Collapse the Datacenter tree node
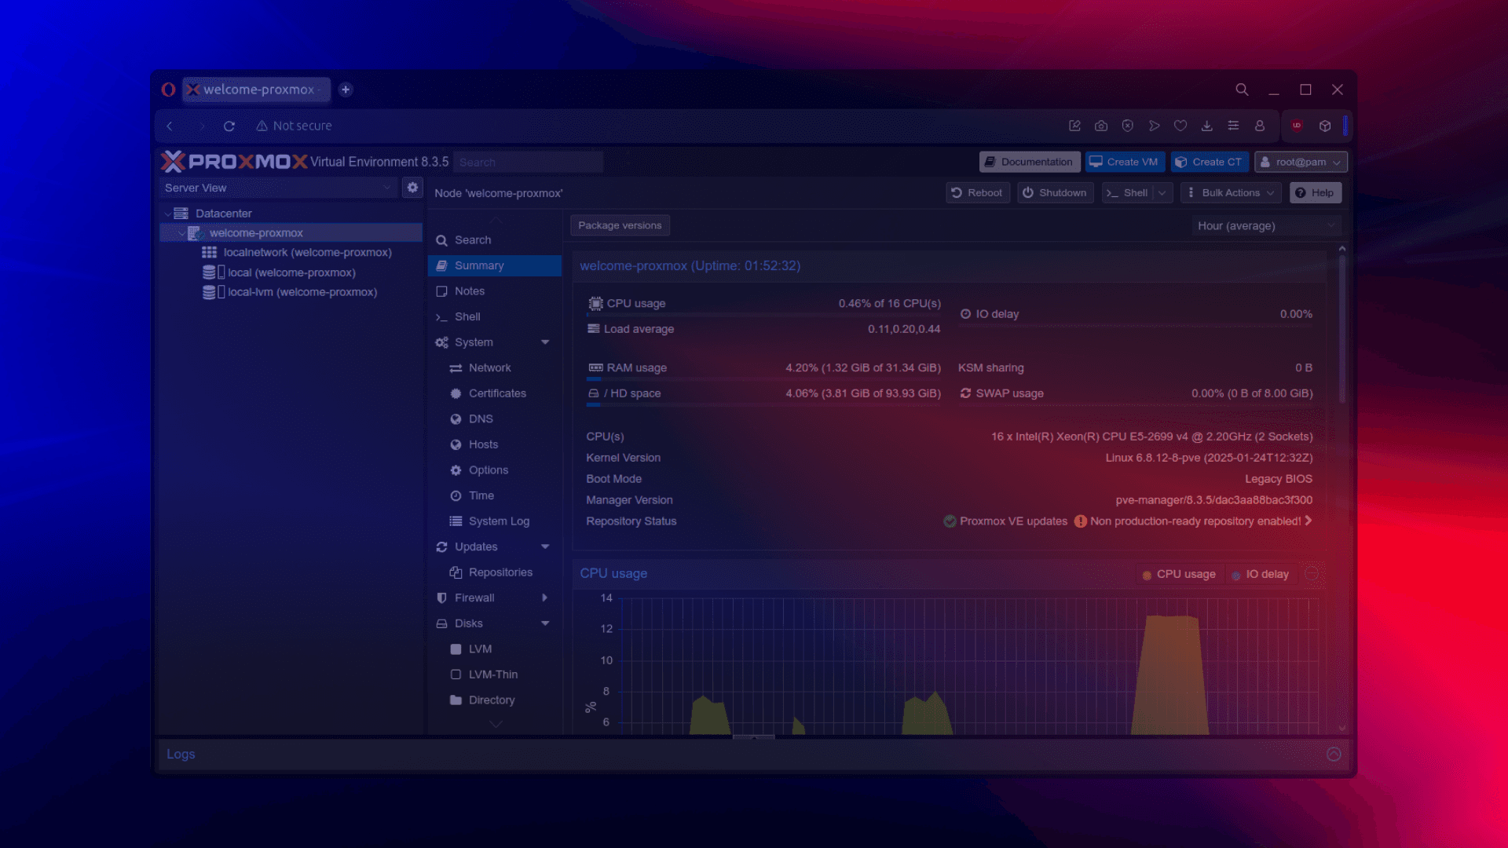This screenshot has width=1508, height=848. point(168,214)
